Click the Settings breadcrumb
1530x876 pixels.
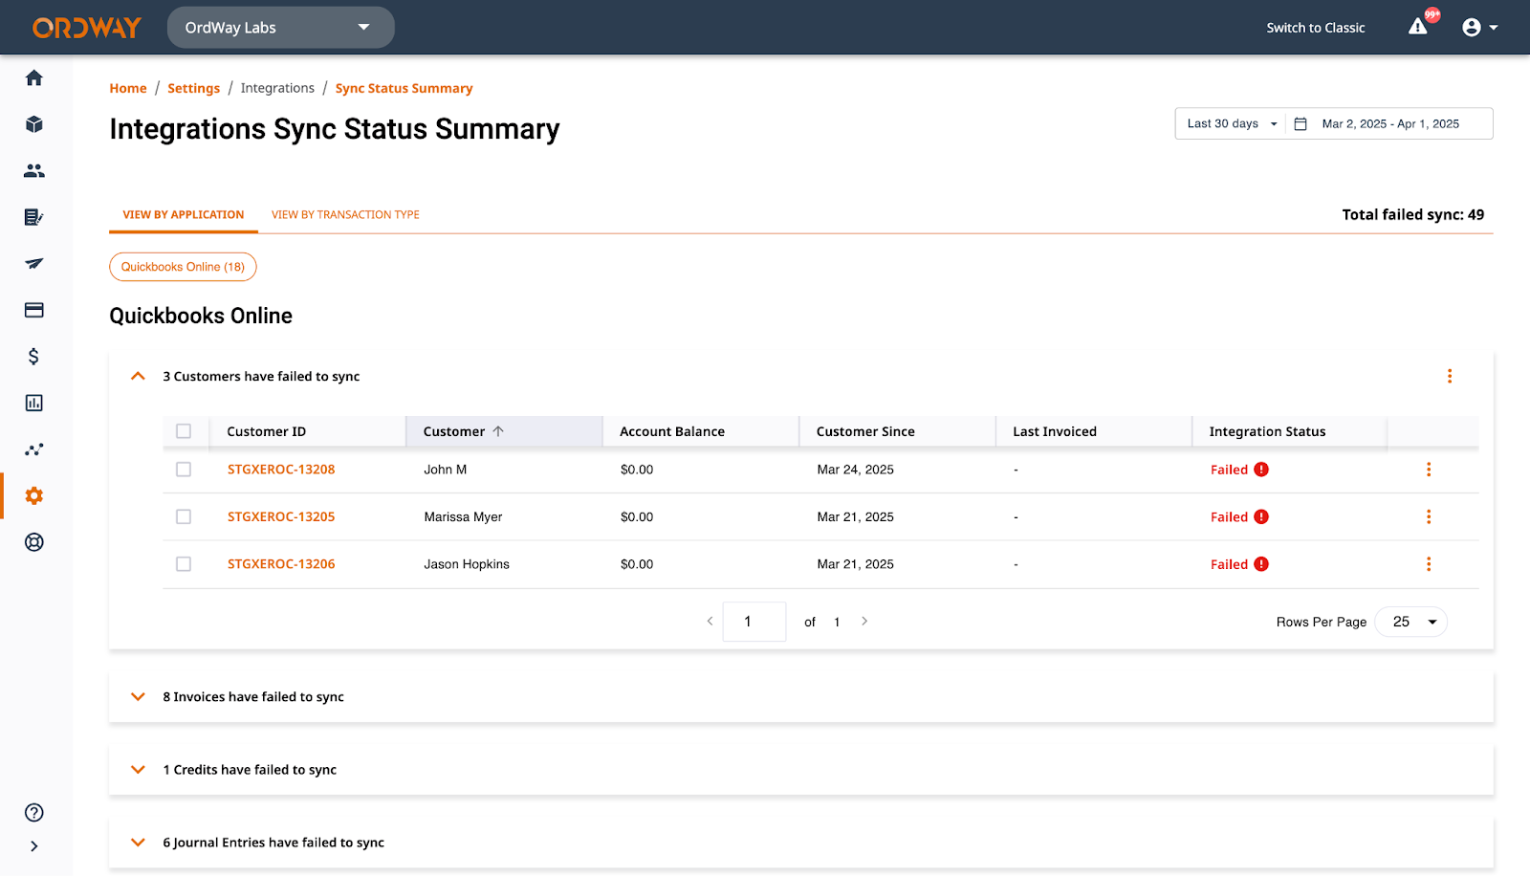click(x=193, y=88)
